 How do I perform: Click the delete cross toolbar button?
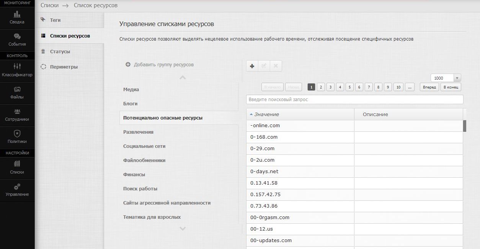coord(276,66)
